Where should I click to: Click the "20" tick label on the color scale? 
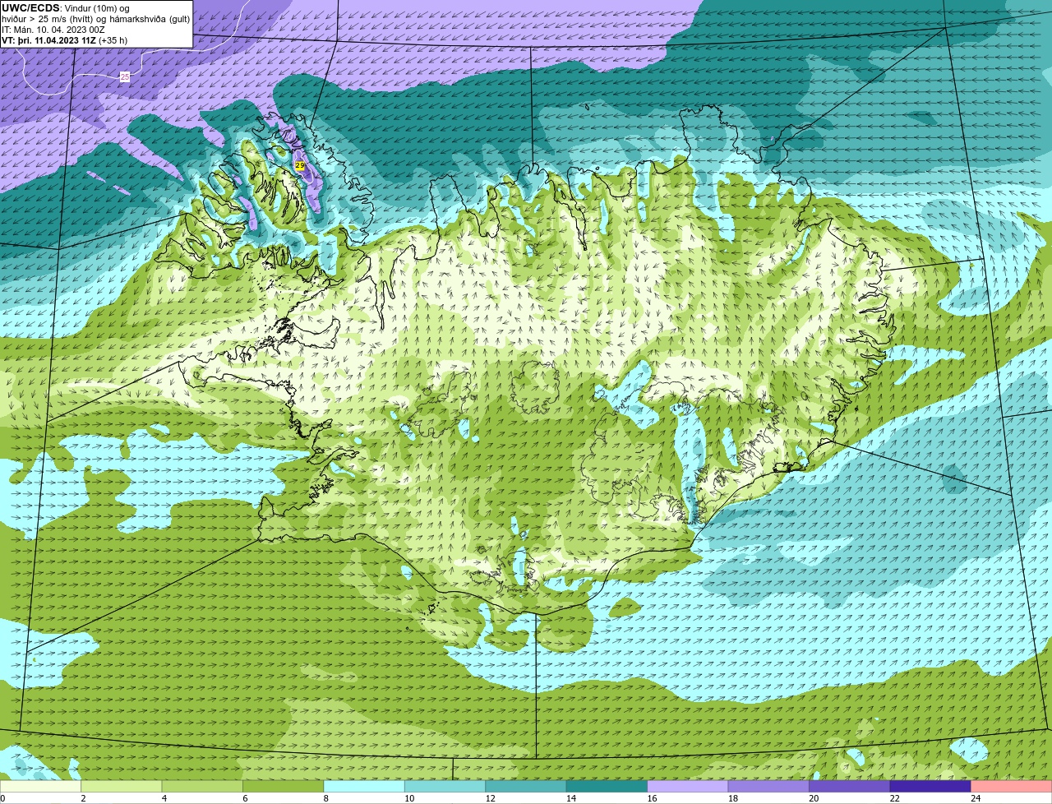click(x=814, y=798)
